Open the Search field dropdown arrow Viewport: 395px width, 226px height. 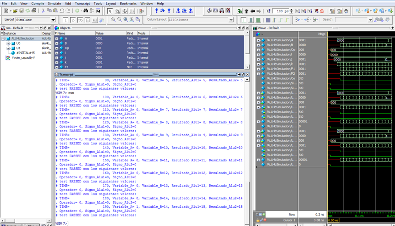click(x=370, y=20)
